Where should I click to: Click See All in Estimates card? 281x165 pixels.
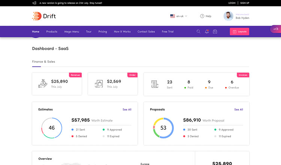127,109
